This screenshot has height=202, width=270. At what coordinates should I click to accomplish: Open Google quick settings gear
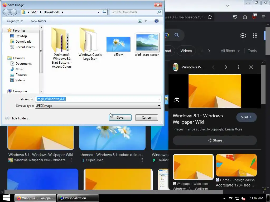(243, 36)
